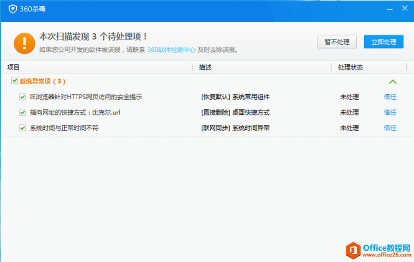
Task: Uncheck 系统时间与正常时间不符 checkbox
Action: pos(23,128)
